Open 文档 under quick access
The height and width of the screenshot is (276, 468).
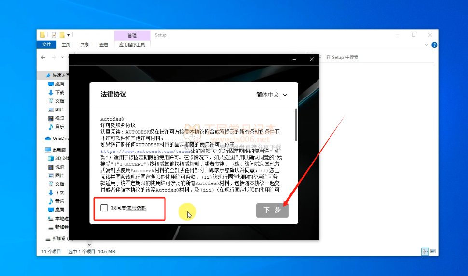point(56,101)
